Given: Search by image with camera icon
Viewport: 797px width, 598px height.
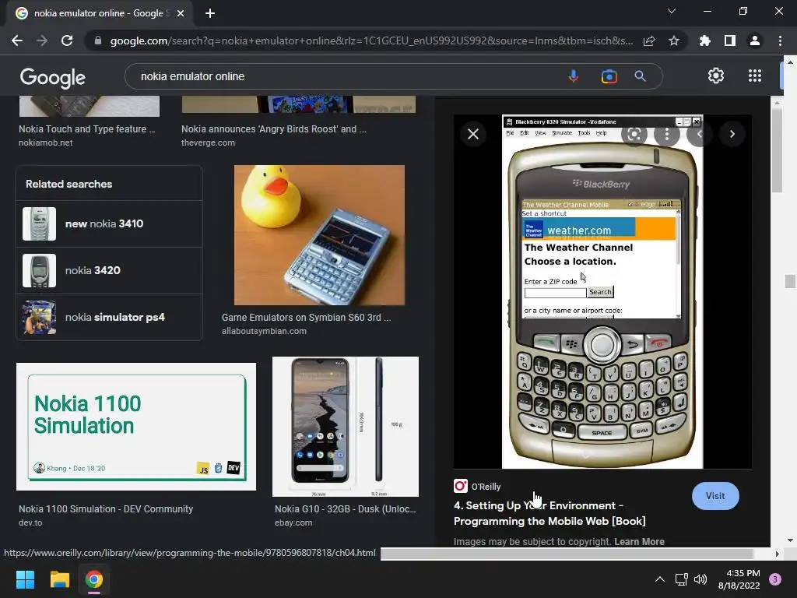Looking at the screenshot, I should pyautogui.click(x=609, y=76).
